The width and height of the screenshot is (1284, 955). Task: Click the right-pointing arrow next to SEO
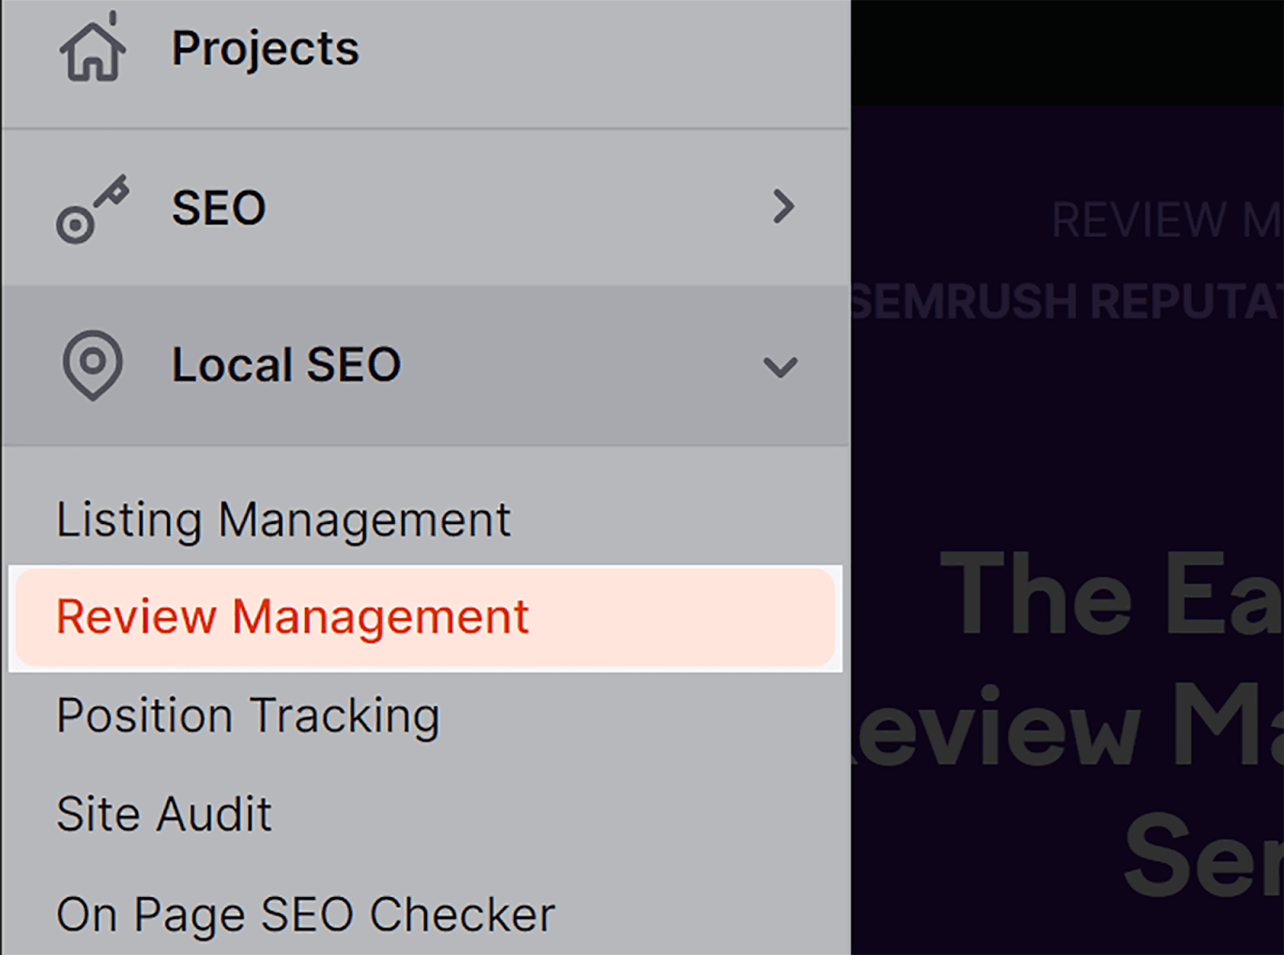tap(784, 207)
